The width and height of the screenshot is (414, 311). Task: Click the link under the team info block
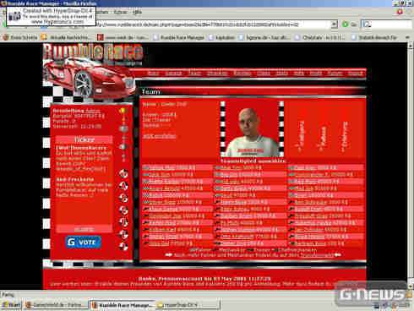[x=160, y=136]
